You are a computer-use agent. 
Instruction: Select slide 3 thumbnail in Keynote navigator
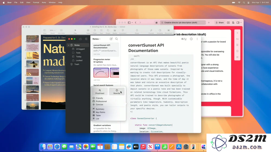(x=33, y=56)
